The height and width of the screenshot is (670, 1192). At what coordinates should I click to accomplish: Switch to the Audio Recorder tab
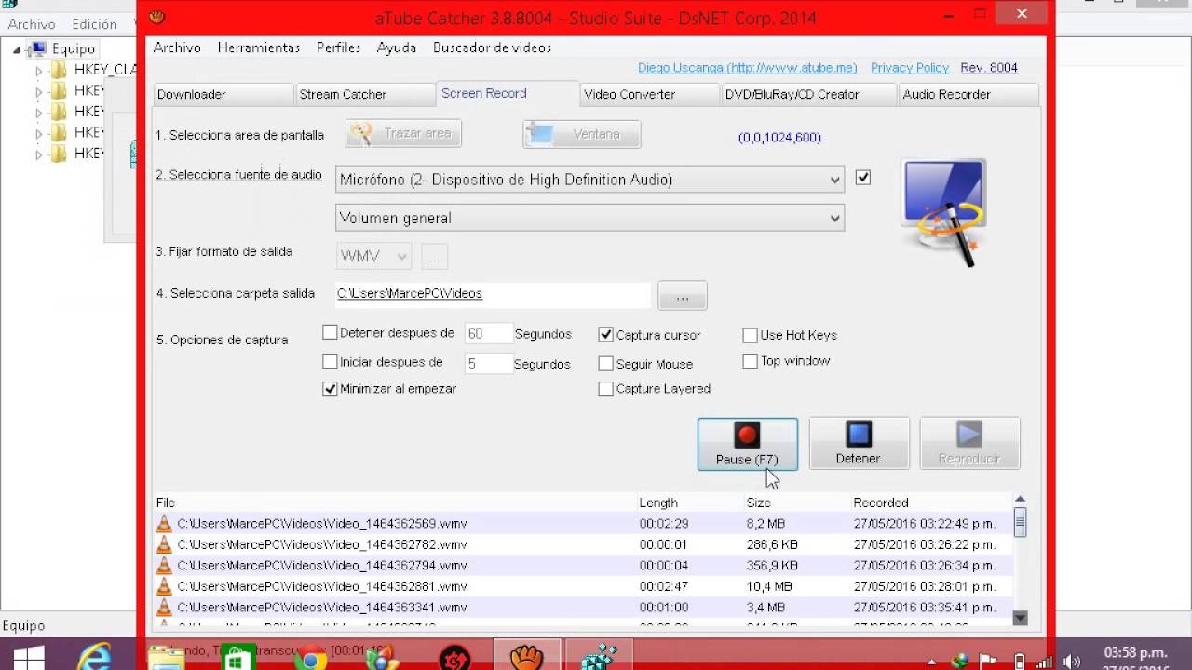point(968,94)
